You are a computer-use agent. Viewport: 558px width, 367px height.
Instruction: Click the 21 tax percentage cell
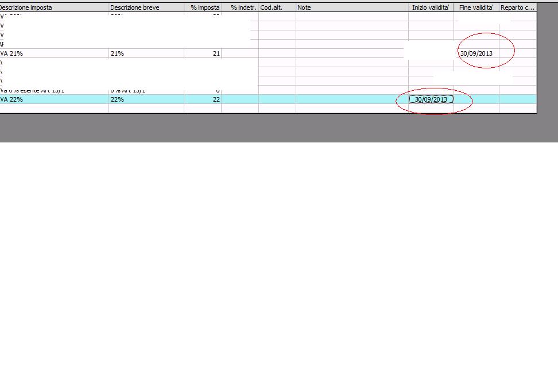pos(203,53)
